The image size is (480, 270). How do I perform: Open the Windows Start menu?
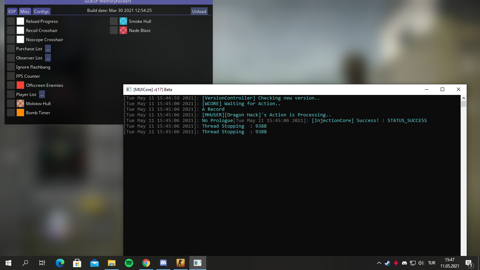coord(8,263)
